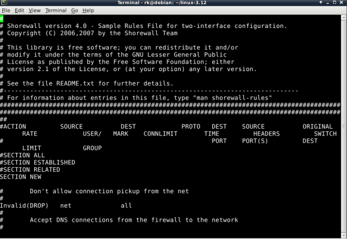Screen dimensions: 347x239
Task: Click the terminal window icon in the title bar
Action: (4, 2)
